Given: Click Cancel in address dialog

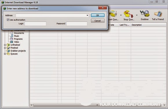Looking at the screenshot, I should [x=98, y=21].
